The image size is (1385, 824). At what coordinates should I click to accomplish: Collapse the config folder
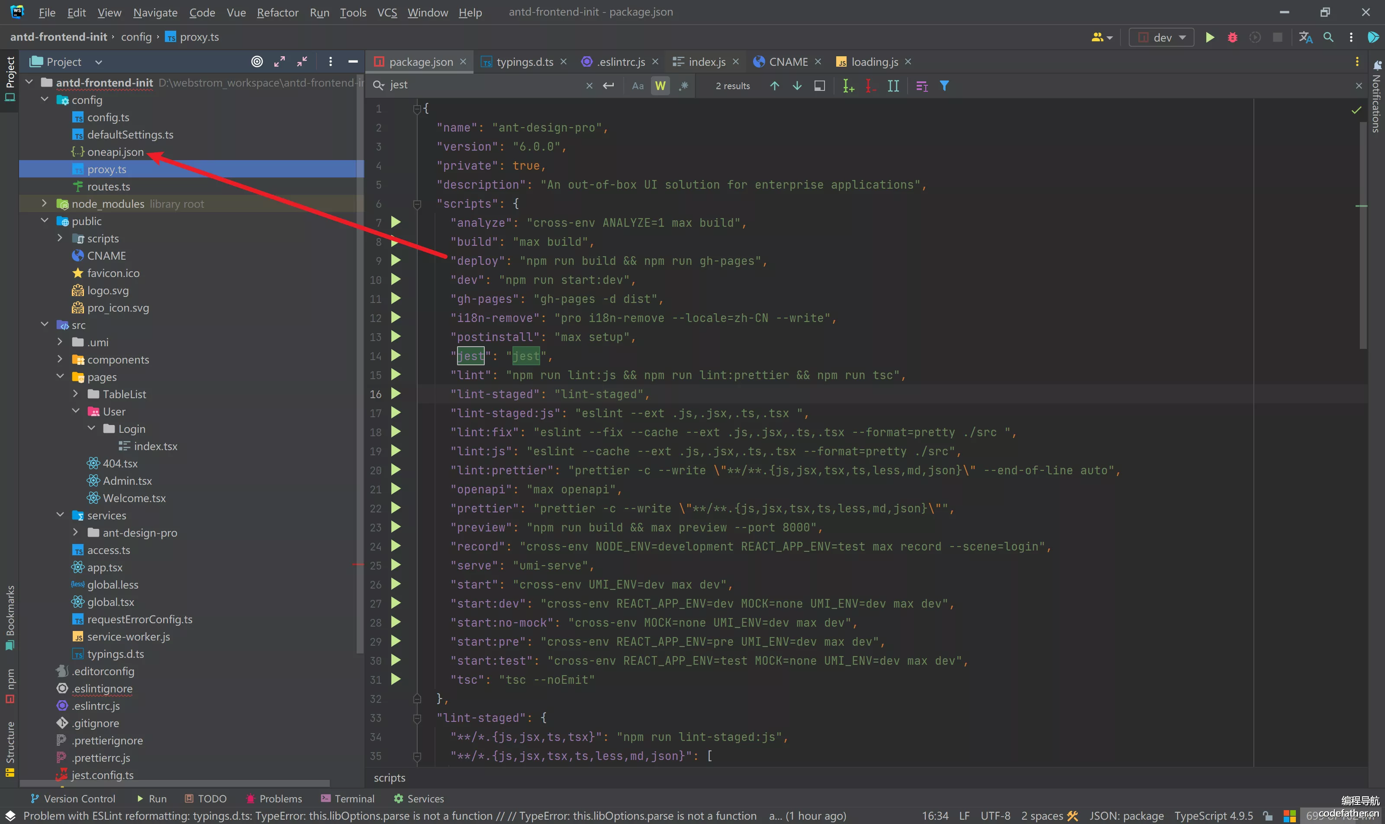pyautogui.click(x=45, y=100)
